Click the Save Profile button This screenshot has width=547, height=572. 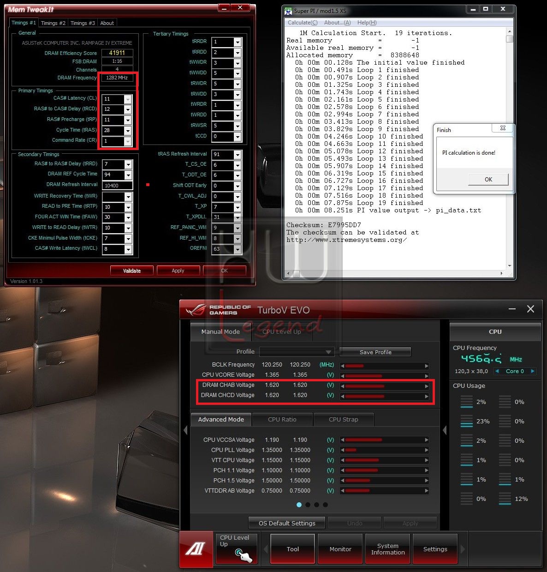click(375, 352)
